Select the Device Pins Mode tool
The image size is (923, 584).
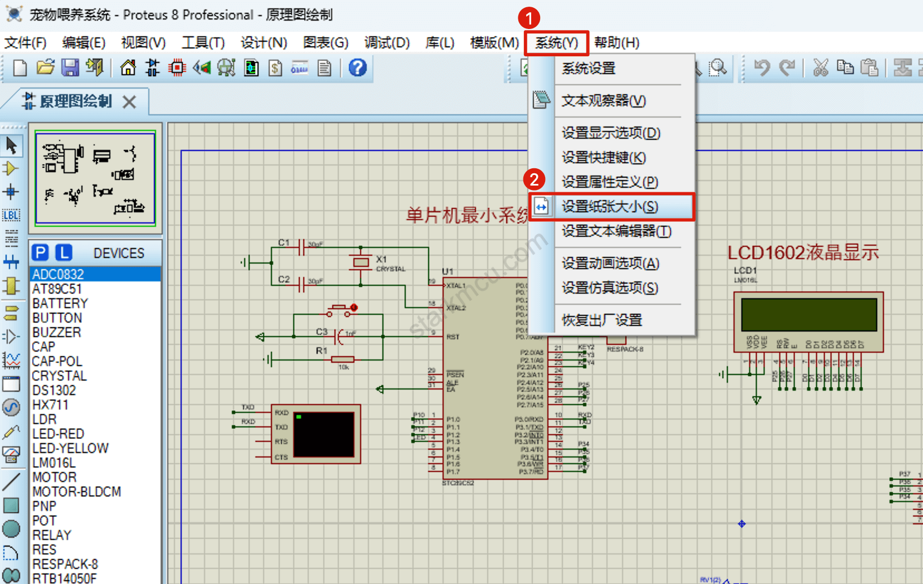(11, 337)
